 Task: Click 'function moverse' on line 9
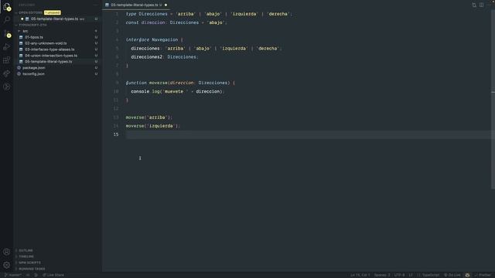point(146,83)
